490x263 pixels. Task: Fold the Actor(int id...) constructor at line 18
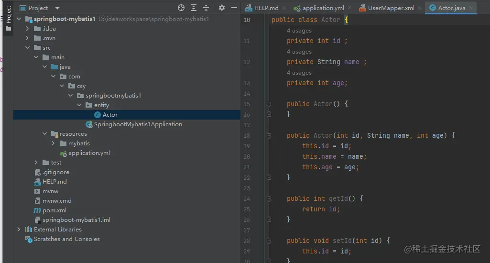[269, 135]
